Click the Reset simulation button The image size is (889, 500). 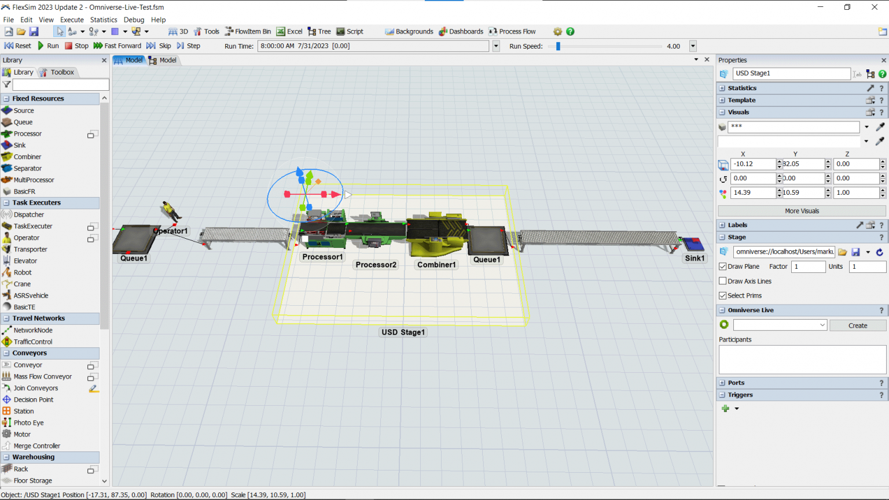18,46
